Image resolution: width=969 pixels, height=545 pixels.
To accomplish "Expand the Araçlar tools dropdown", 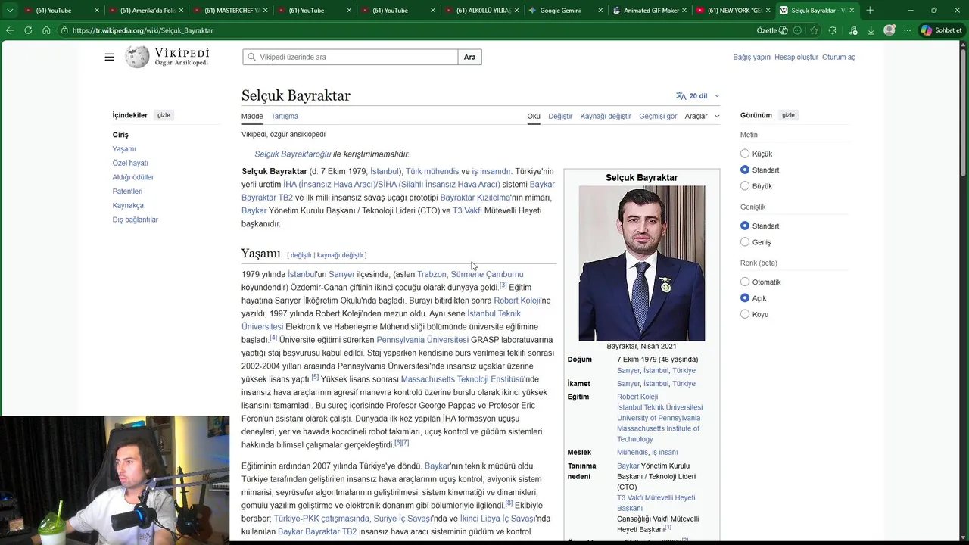I will (702, 116).
